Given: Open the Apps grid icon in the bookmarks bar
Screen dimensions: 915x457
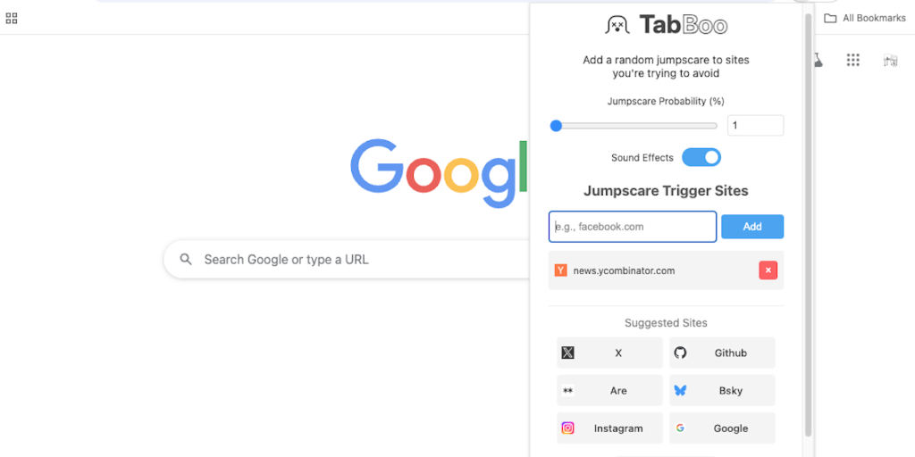Looking at the screenshot, I should tap(12, 18).
